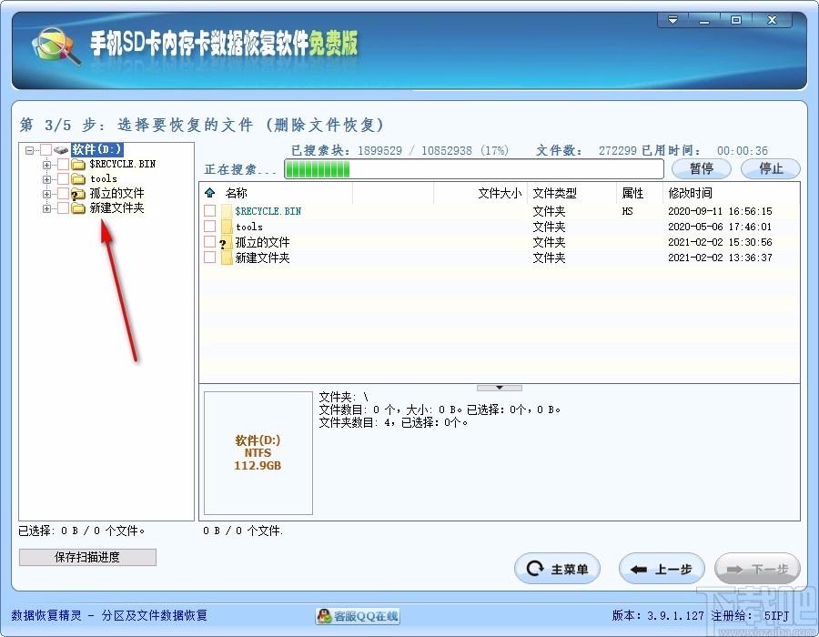Select 新建文件夹 label in folder tree
819x637 pixels.
tap(116, 208)
